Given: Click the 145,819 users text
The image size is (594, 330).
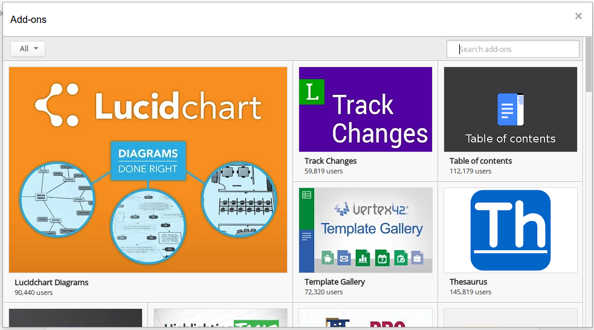Looking at the screenshot, I should click(470, 292).
